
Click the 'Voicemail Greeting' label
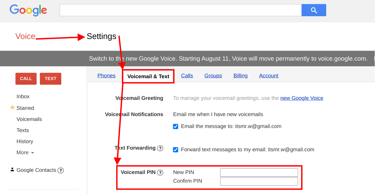coord(139,98)
